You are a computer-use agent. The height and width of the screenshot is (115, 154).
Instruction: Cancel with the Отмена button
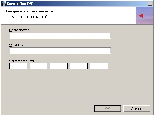tap(137, 109)
